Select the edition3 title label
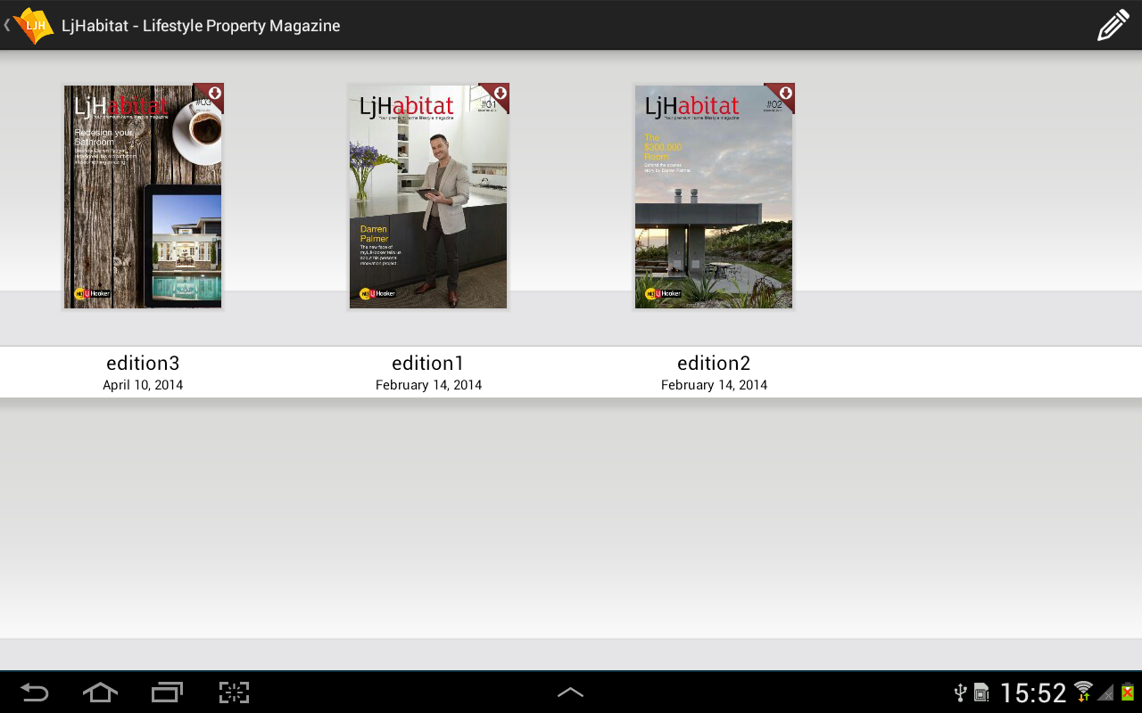 (143, 363)
